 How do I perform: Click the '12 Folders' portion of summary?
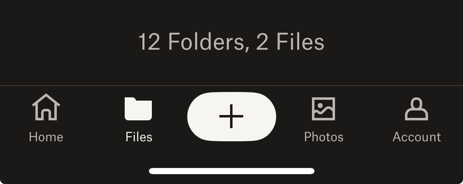(x=191, y=42)
